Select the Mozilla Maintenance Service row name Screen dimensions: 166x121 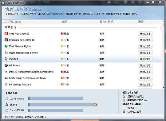coord(23,53)
